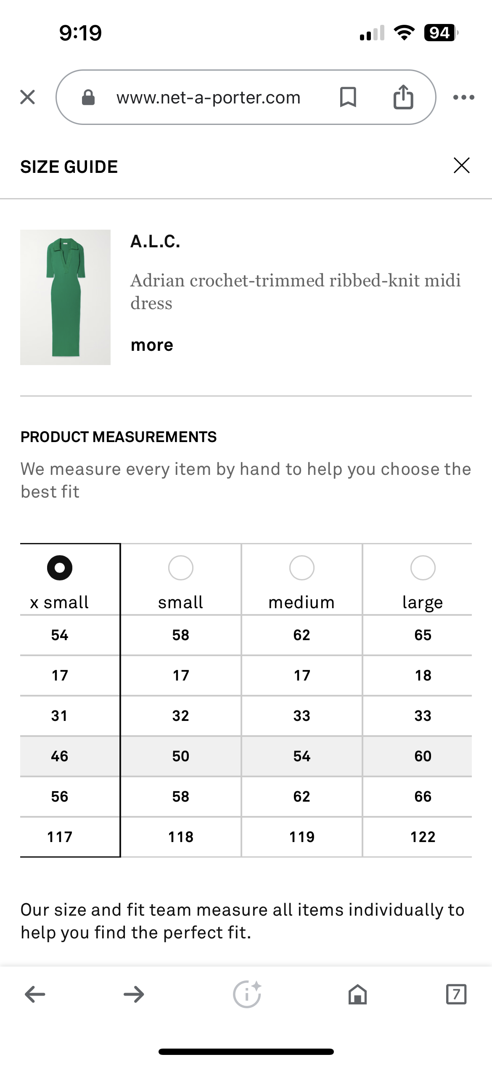
Task: Select the medium size radio button
Action: [302, 567]
